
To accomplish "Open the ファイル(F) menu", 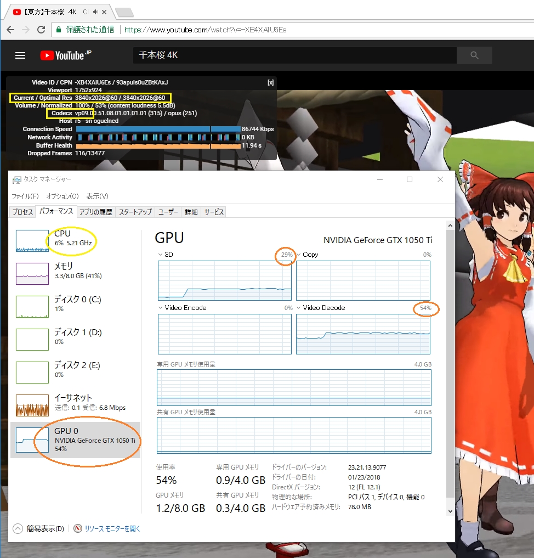I will [25, 196].
